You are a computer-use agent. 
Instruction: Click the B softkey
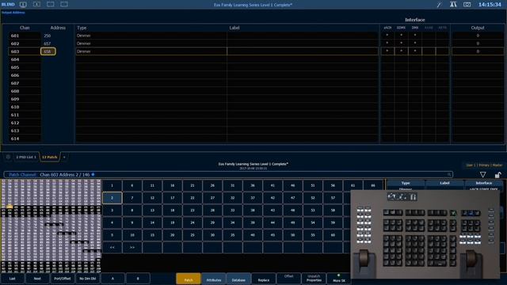pyautogui.click(x=138, y=279)
